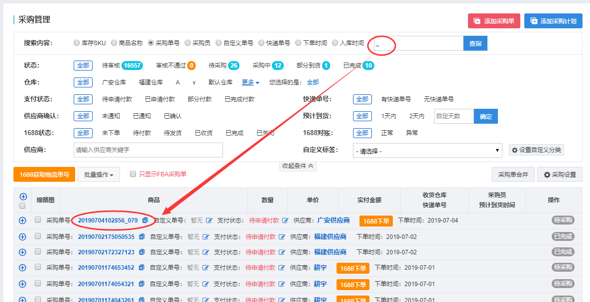Filter payment status by 已完成付款
Screen dimensions: 590x302
(239, 99)
